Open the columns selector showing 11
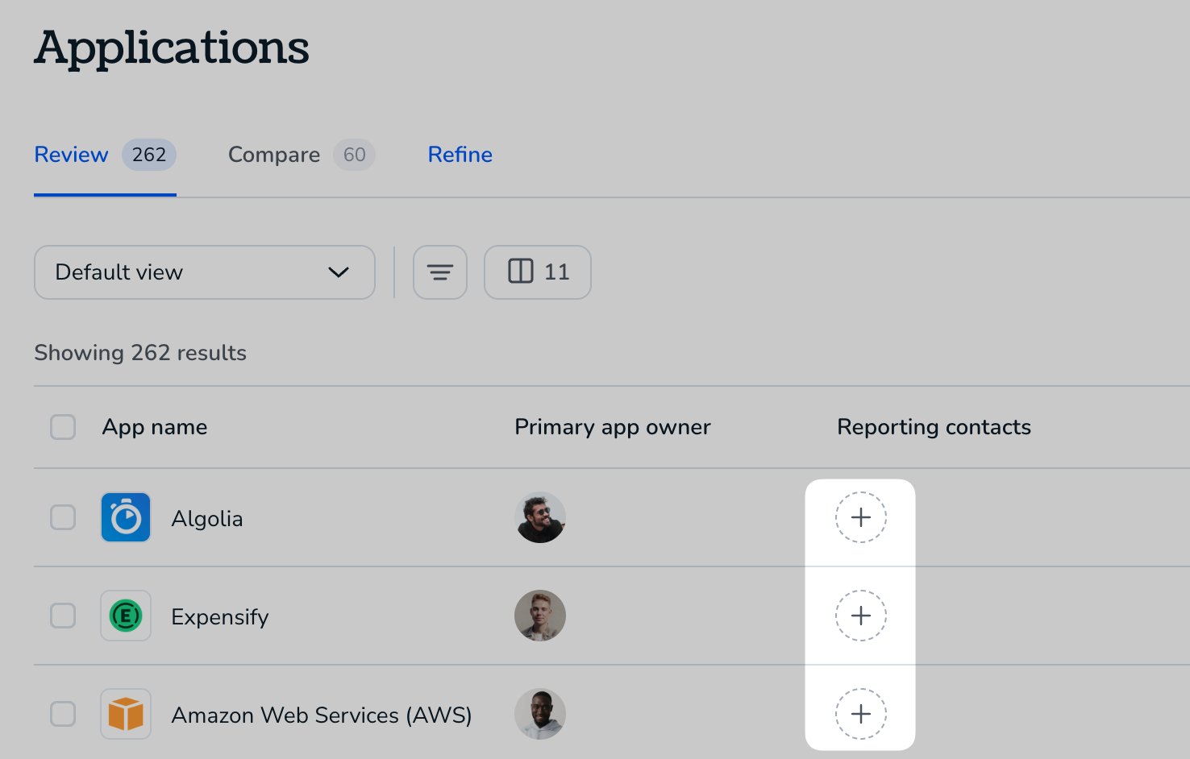 point(538,272)
